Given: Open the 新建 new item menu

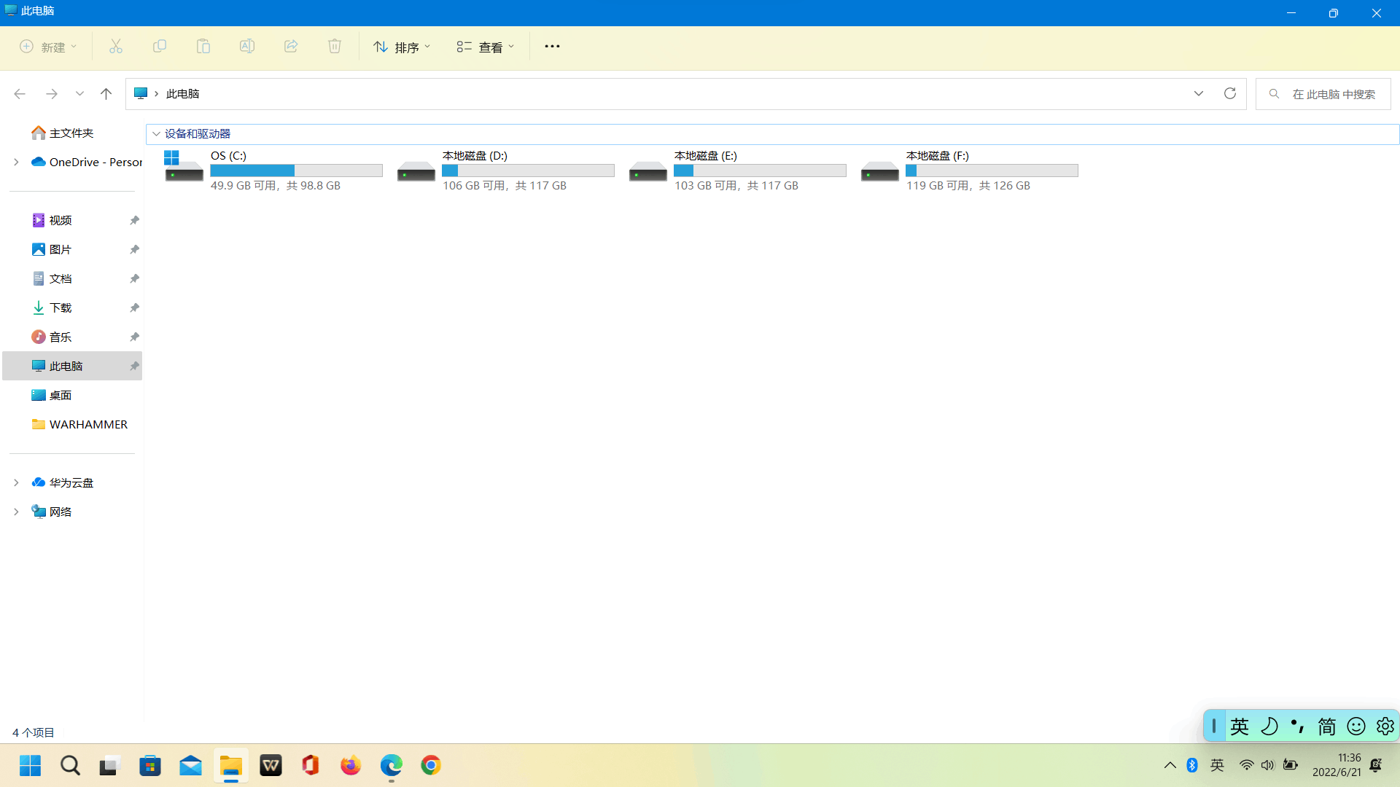Looking at the screenshot, I should point(48,47).
